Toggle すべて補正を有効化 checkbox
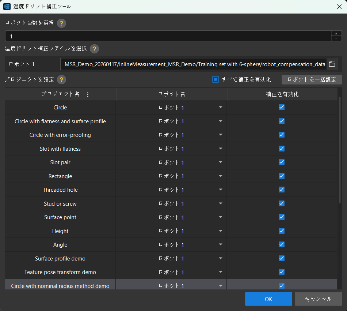The height and width of the screenshot is (311, 347). click(x=216, y=79)
